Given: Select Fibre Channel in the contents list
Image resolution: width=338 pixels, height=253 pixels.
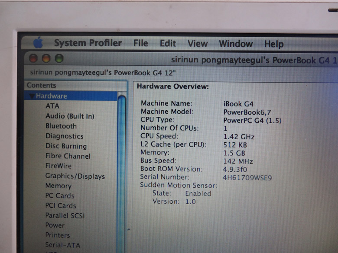Looking at the screenshot, I should tap(68, 156).
